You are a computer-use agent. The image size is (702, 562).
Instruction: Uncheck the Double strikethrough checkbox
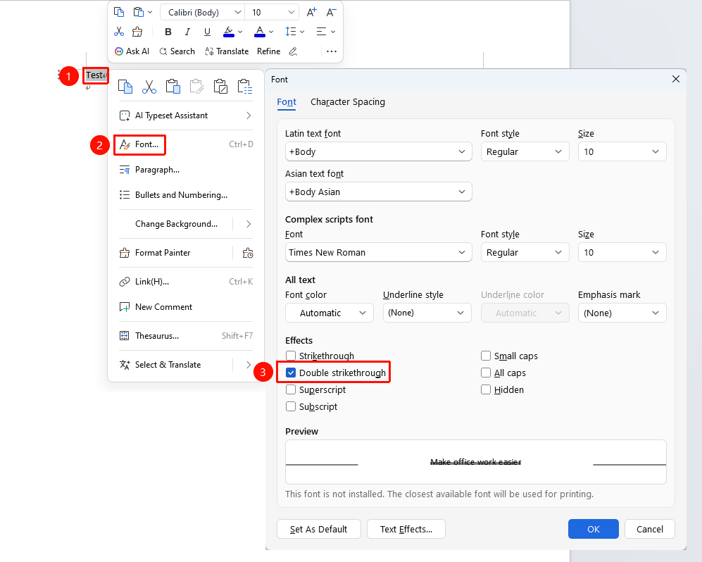point(291,373)
